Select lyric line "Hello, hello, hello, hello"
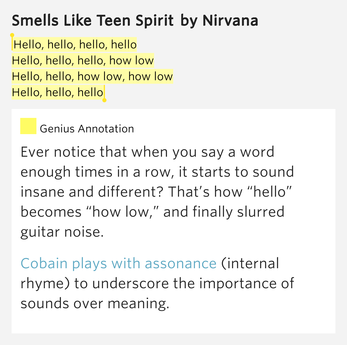The image size is (347, 345). 75,45
